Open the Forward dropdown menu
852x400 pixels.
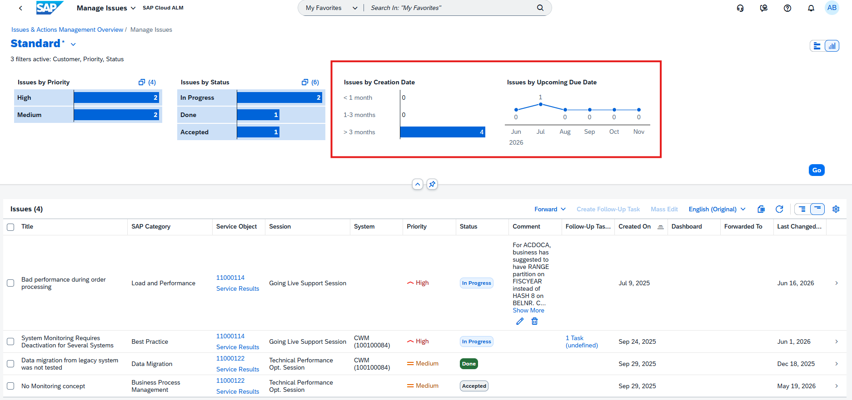pos(550,209)
